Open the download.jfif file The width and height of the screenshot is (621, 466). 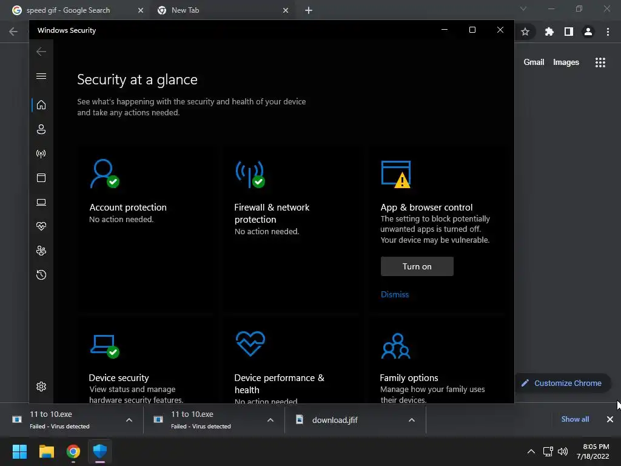[x=335, y=420]
